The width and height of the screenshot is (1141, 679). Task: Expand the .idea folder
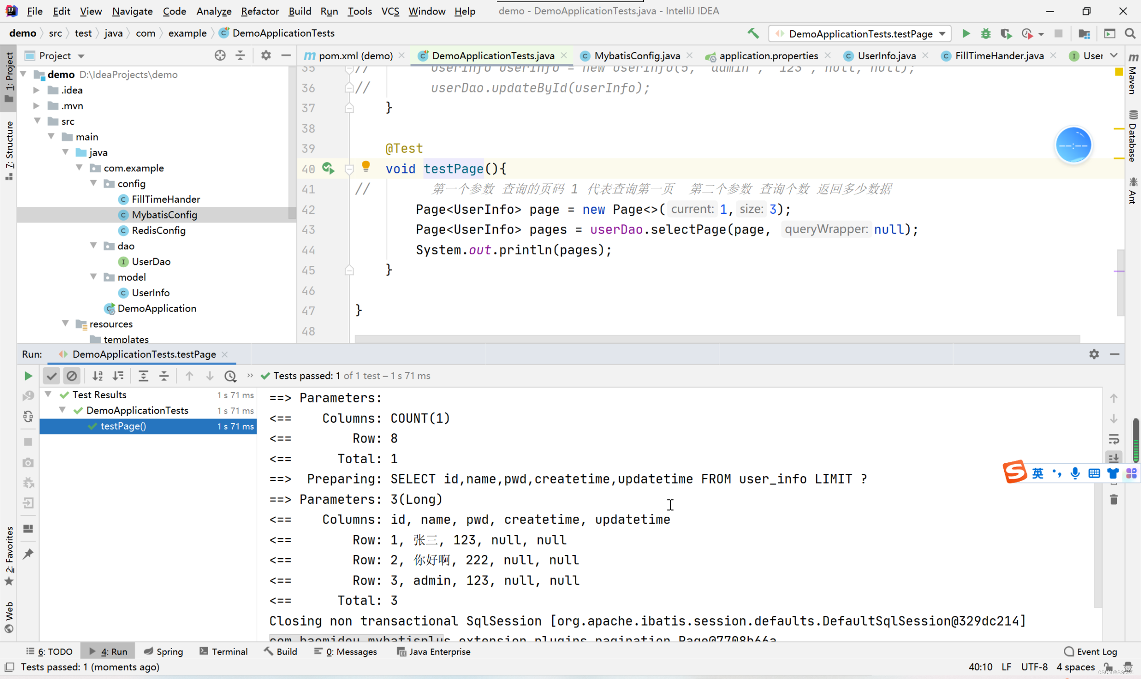click(x=37, y=90)
